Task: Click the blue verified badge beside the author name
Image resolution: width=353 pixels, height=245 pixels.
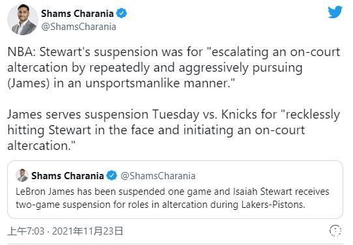Action: [x=122, y=13]
